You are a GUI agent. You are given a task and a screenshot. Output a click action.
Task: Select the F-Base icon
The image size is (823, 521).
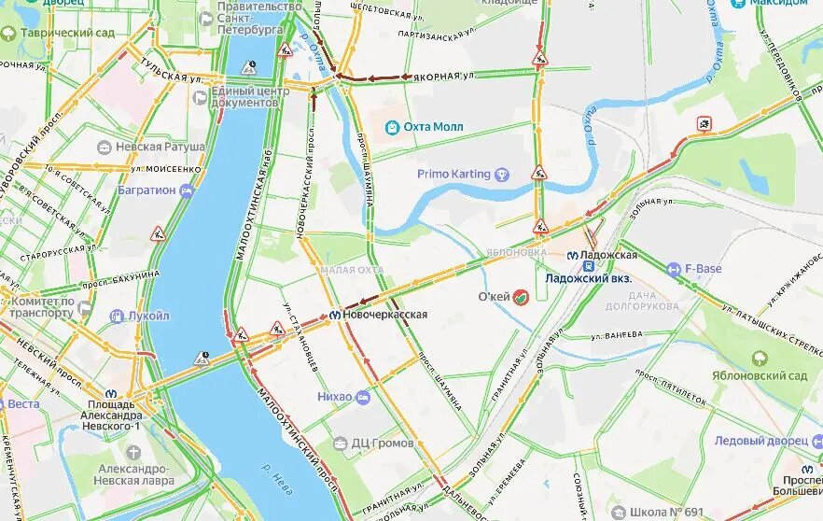pyautogui.click(x=674, y=270)
